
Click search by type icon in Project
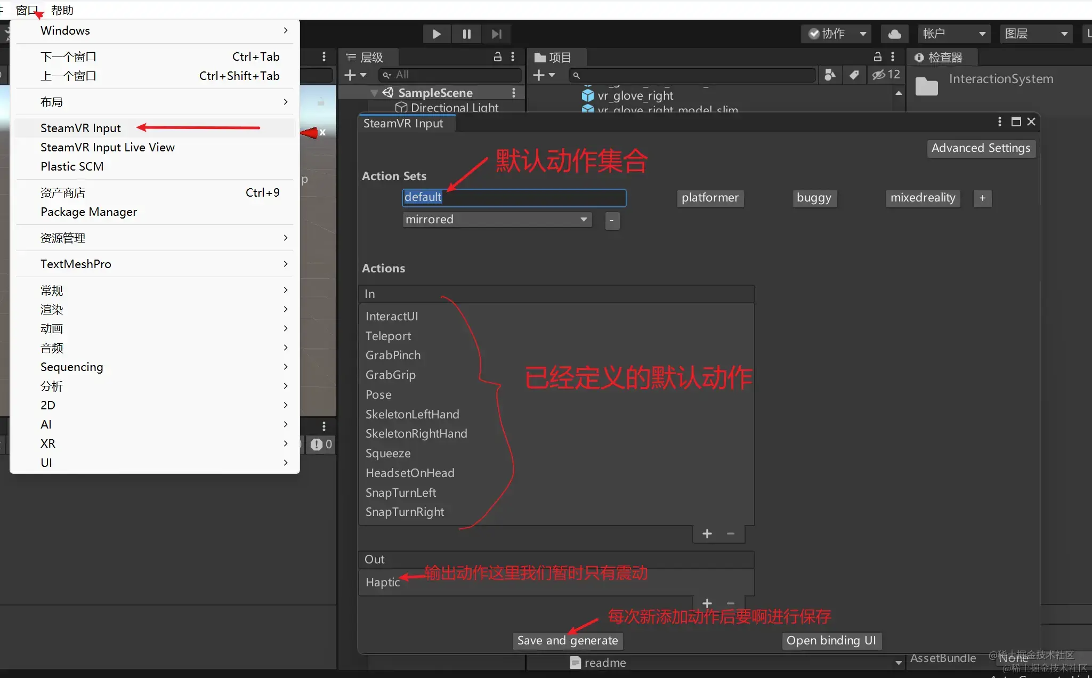830,75
